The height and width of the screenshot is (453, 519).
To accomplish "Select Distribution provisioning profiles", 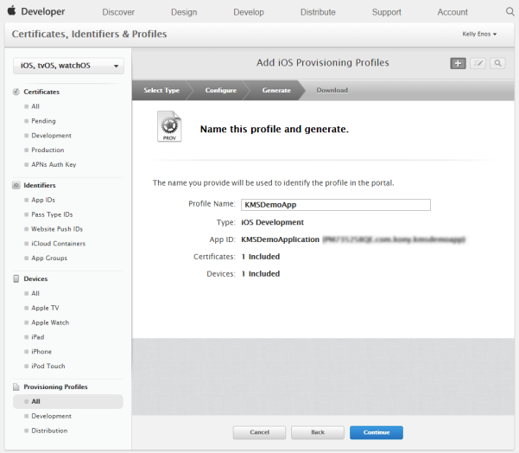I will pyautogui.click(x=49, y=431).
